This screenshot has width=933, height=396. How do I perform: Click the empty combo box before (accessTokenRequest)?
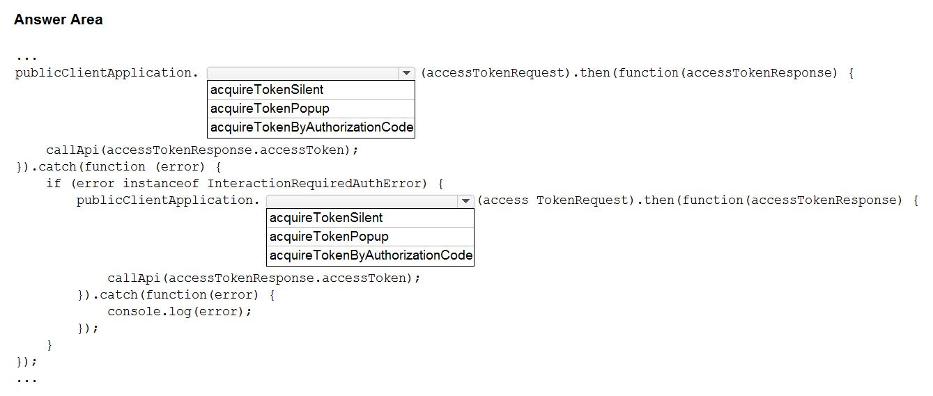(311, 73)
